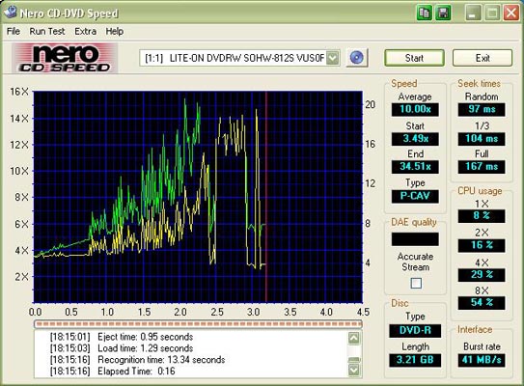Minimize the Nero CD-DVD Speed window
This screenshot has height=386, width=524.
473,13
